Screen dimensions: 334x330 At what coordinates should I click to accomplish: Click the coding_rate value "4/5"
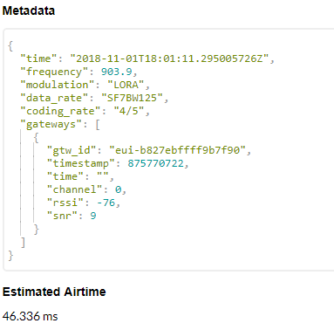129,111
